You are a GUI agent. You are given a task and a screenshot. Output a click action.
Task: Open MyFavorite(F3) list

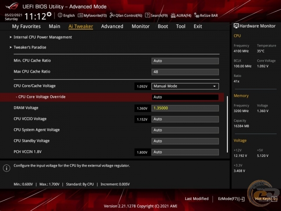click(x=92, y=15)
